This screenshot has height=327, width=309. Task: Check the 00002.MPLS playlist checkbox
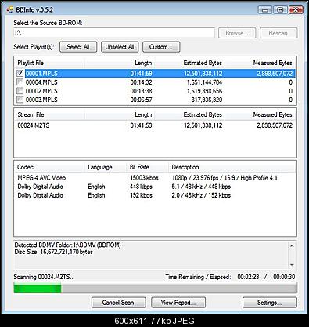click(x=20, y=91)
